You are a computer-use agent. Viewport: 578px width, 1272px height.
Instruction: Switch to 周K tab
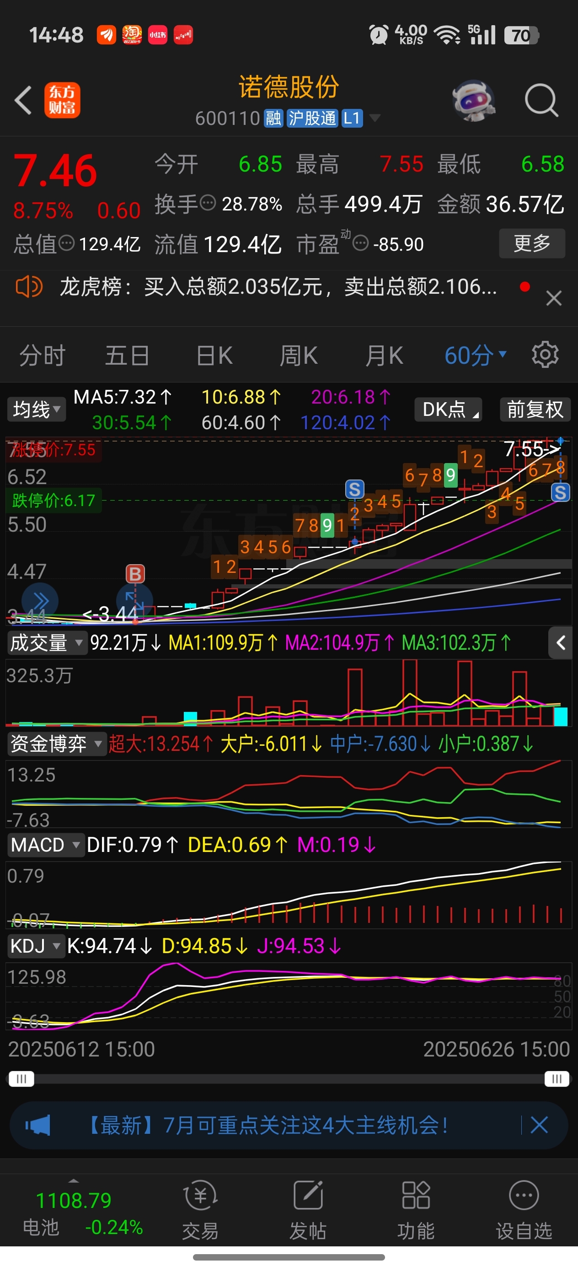click(299, 356)
